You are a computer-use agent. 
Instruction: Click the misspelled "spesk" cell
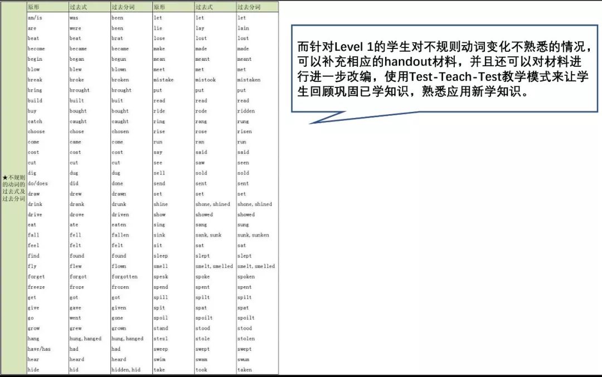(x=161, y=277)
